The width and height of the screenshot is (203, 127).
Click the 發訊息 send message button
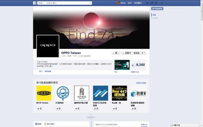click(136, 53)
